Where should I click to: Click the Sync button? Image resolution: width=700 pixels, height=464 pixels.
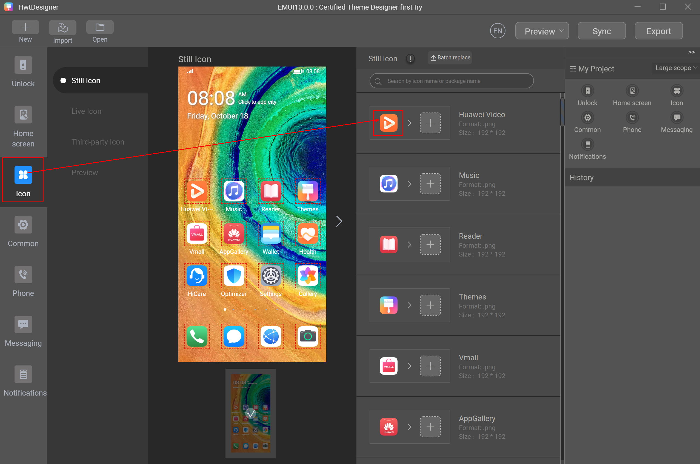601,31
